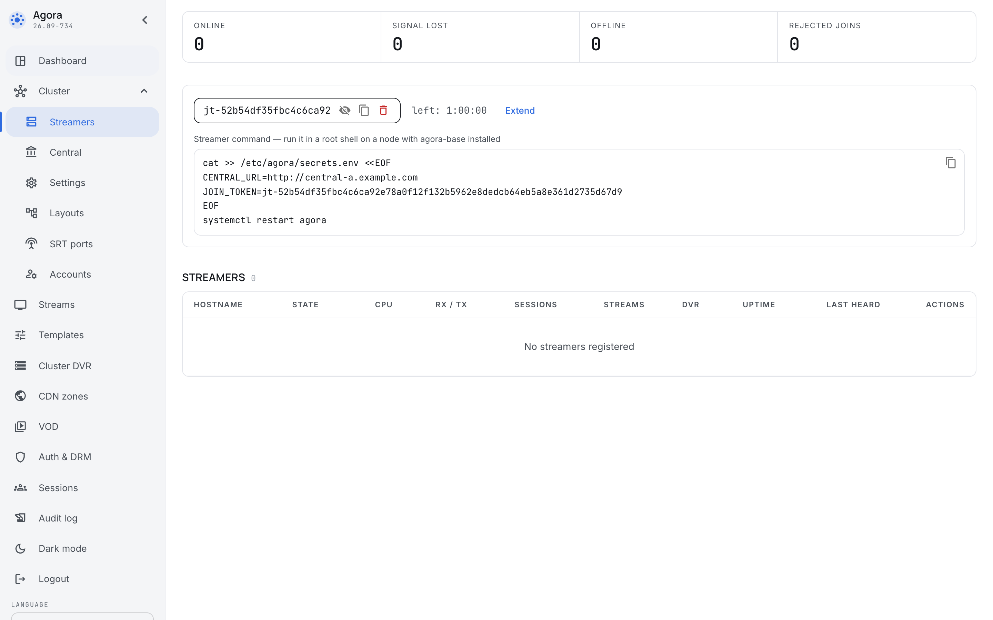
Task: Open the Audit log icon
Action: point(20,518)
